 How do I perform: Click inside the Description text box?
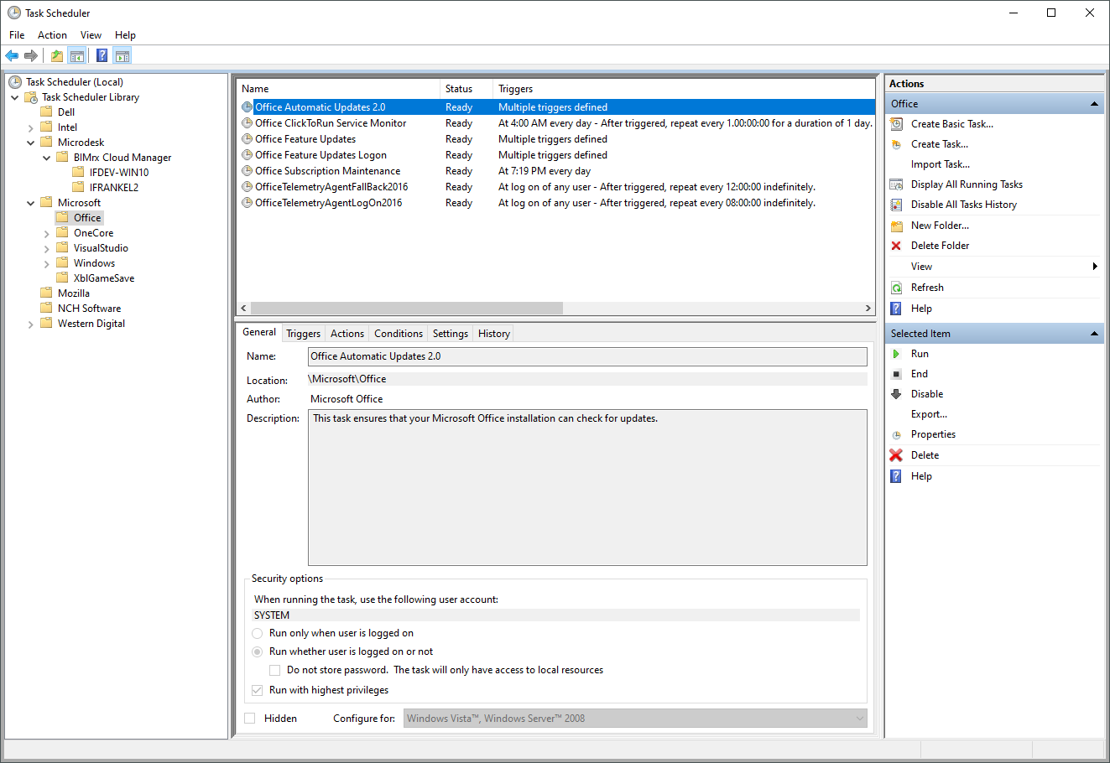587,488
